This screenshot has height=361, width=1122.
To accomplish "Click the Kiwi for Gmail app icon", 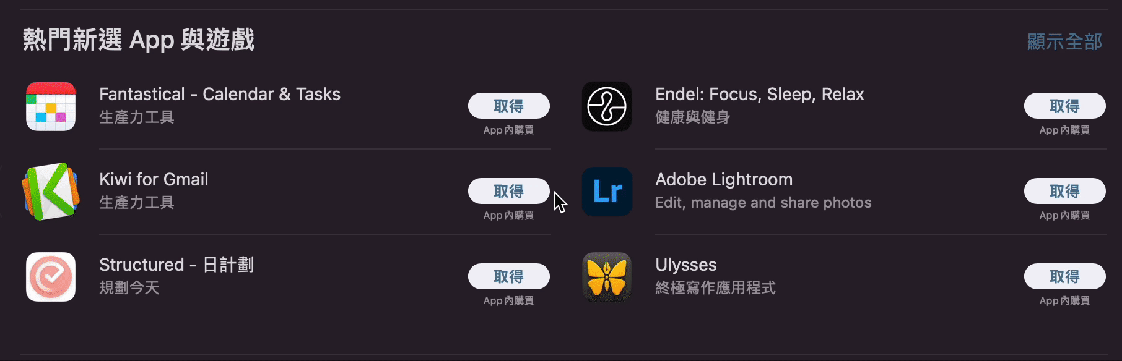I will pos(51,192).
